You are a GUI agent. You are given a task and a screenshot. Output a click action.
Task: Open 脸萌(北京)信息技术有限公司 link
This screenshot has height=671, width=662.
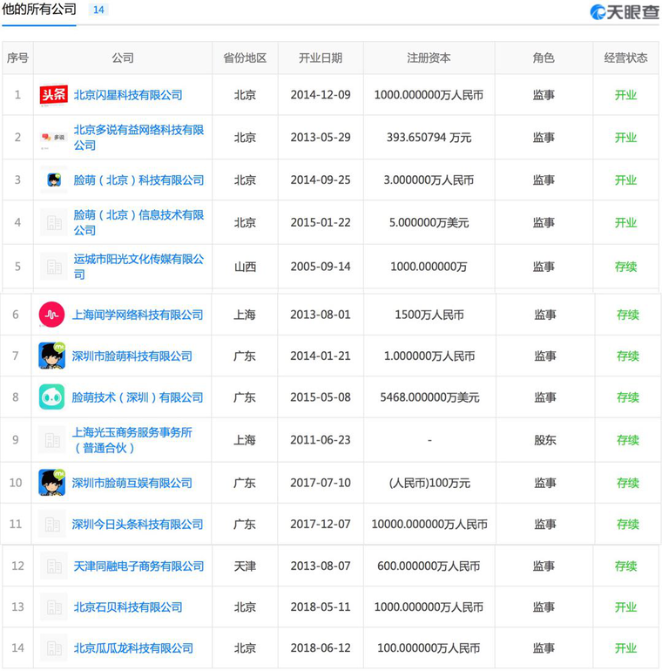[138, 222]
